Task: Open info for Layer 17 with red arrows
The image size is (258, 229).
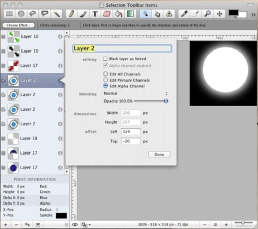Action: [x=60, y=66]
